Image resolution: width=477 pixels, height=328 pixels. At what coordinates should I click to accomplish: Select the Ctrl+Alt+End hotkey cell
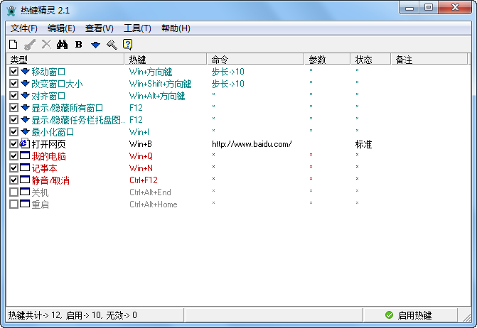tap(150, 192)
